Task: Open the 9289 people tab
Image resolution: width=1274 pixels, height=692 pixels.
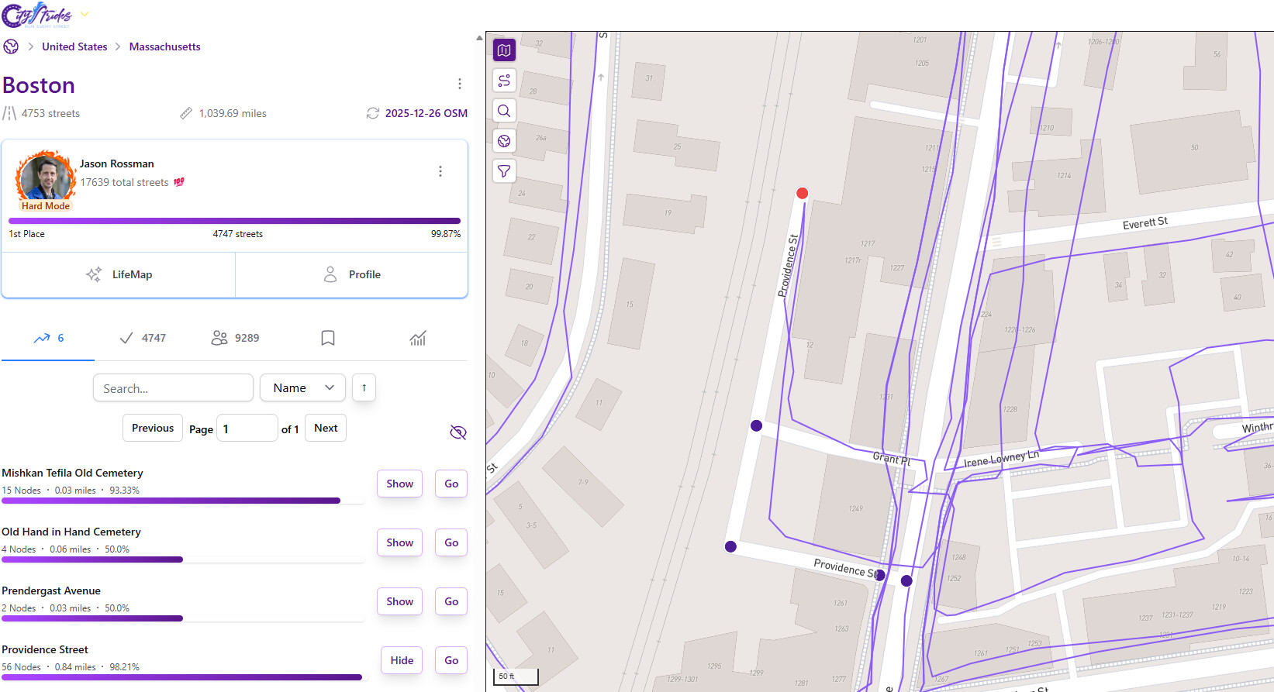Action: (235, 338)
